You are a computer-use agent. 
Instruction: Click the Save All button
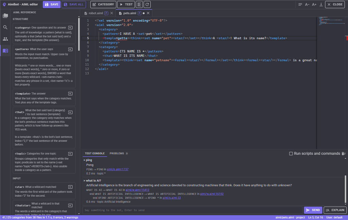coord(74,4)
